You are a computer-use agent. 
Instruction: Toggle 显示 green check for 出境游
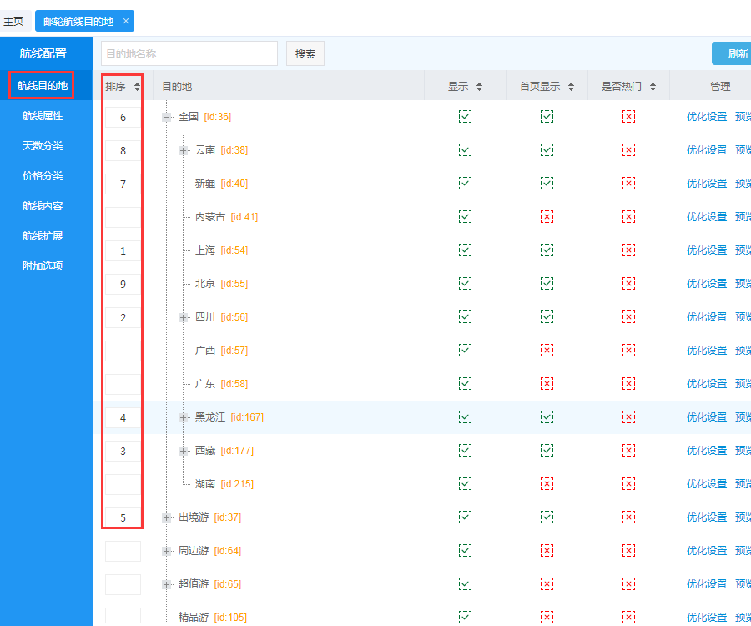[465, 517]
